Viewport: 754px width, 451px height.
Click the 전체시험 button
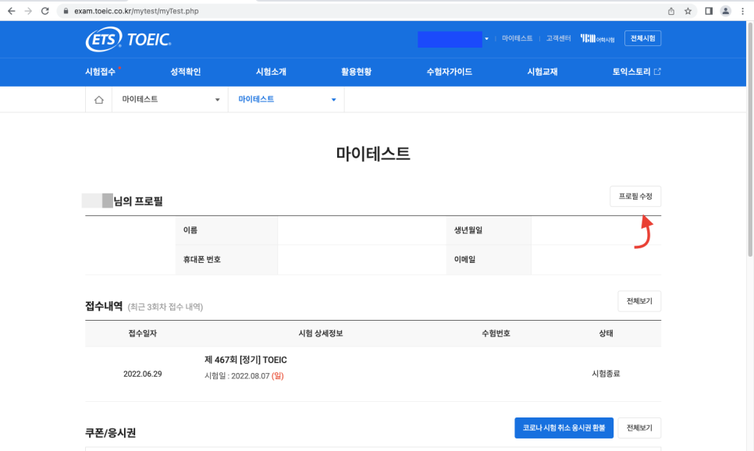point(642,38)
